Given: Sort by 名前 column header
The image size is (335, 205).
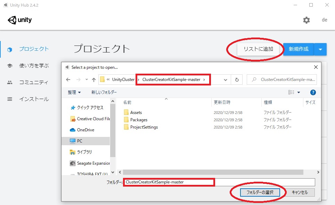Looking at the screenshot, I should pos(127,102).
